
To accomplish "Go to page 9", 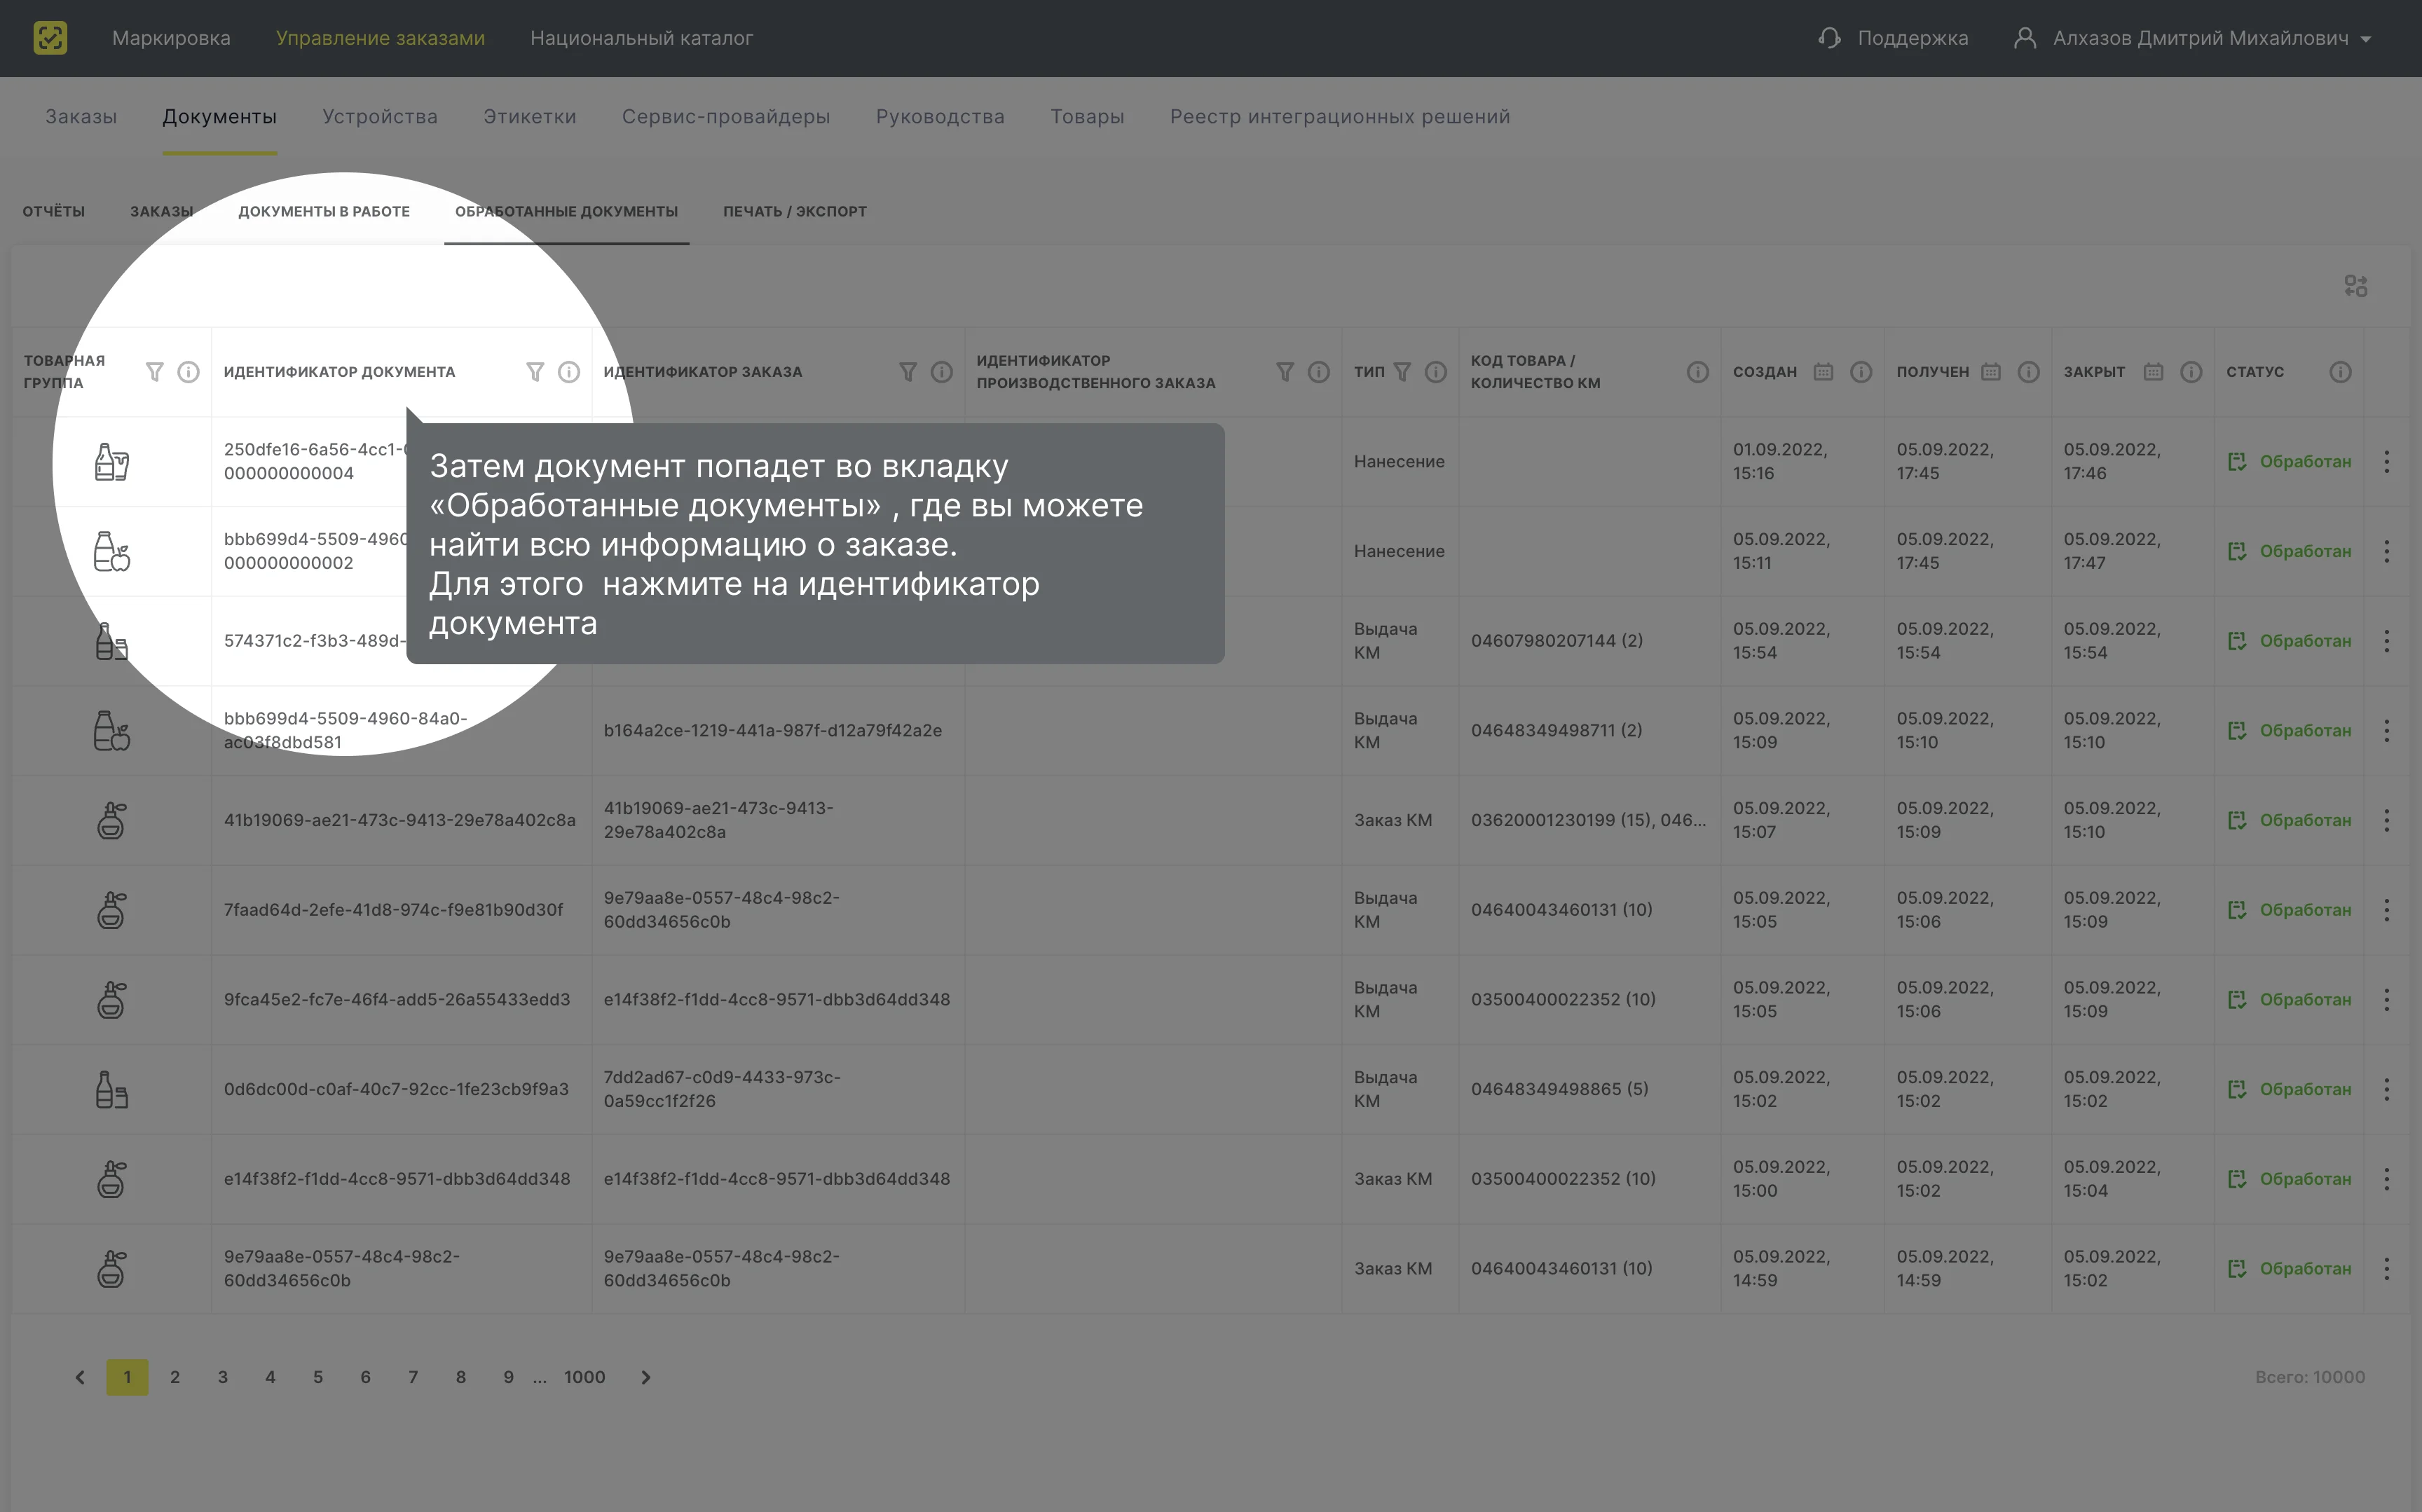I will [x=509, y=1378].
